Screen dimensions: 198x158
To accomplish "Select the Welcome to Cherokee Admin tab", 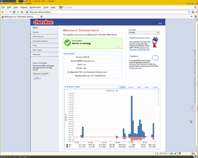I will click(x=20, y=17).
